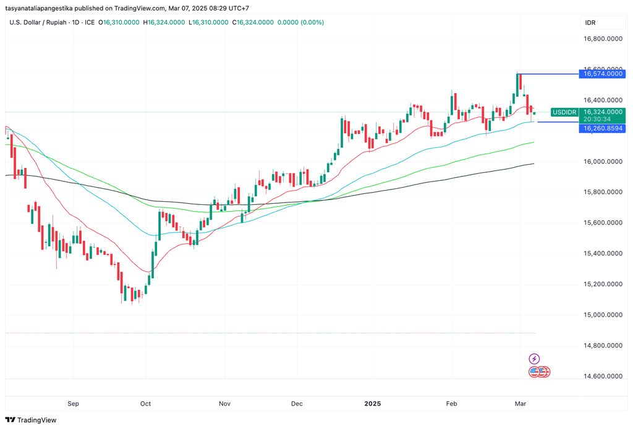Click the blue 16,574.0000 price label

click(602, 74)
